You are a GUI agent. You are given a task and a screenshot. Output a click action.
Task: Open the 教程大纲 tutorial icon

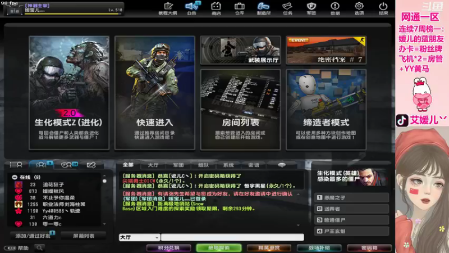point(168,8)
